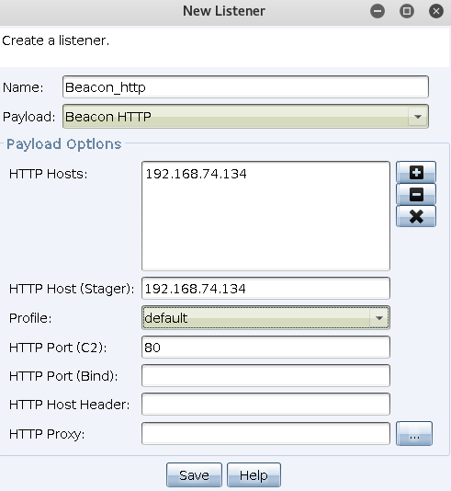Click the HTTP Host (Stager) input field
The image size is (451, 491).
click(265, 288)
